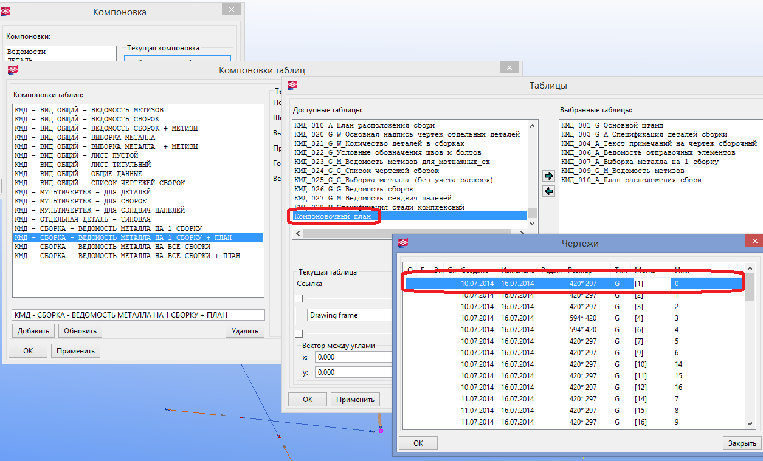This screenshot has height=461, width=763.
Task: Click Удалить to delete table layout
Action: coord(245,331)
